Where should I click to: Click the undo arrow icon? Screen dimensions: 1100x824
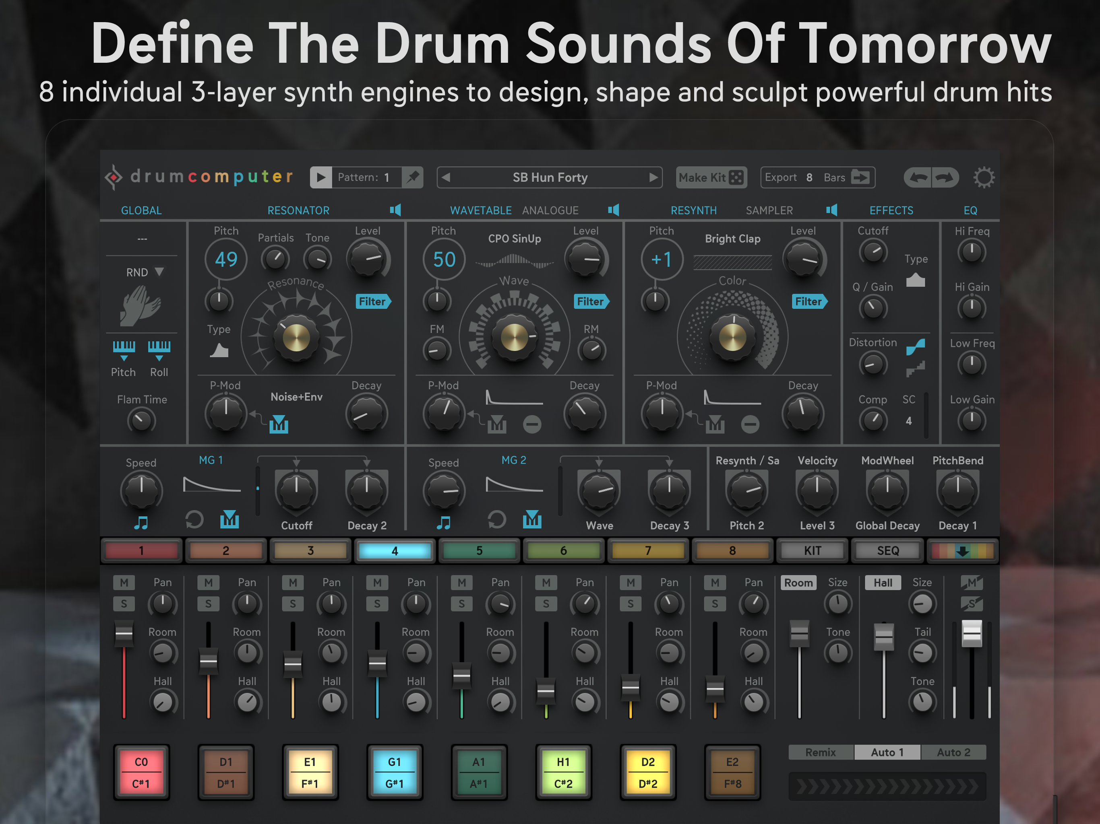click(918, 177)
